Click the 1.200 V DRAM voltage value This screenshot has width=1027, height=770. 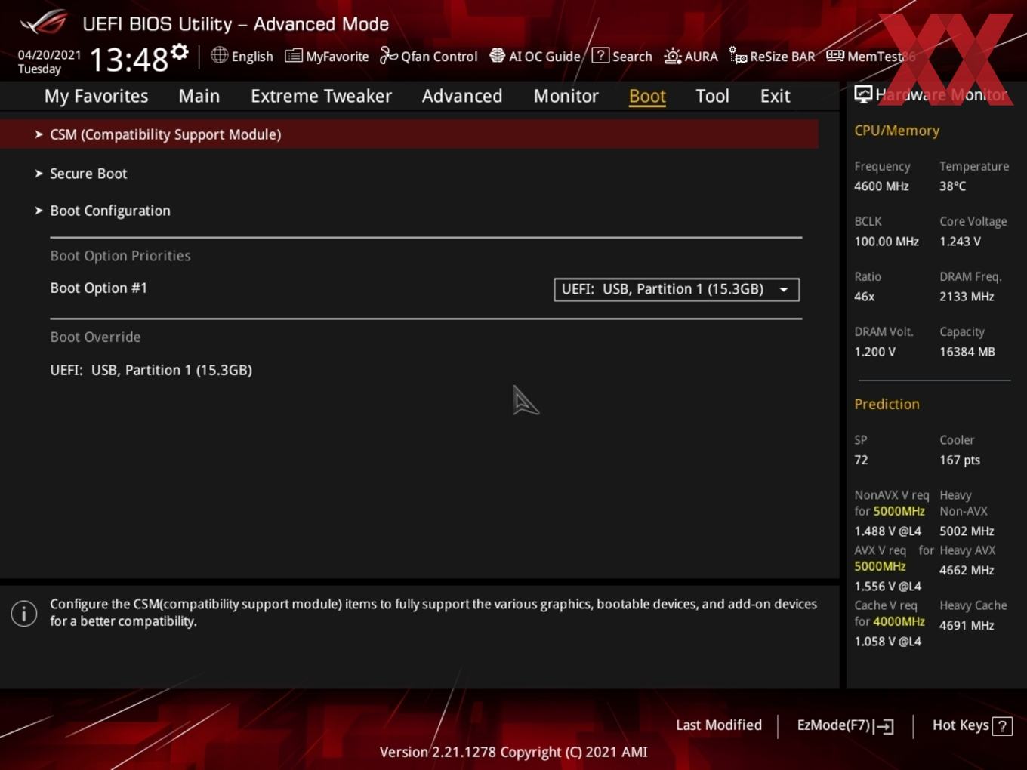coord(874,352)
